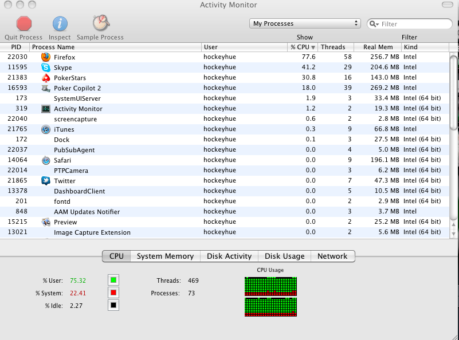459x340 pixels.
Task: Select the Safari icon in process list
Action: click(x=46, y=160)
